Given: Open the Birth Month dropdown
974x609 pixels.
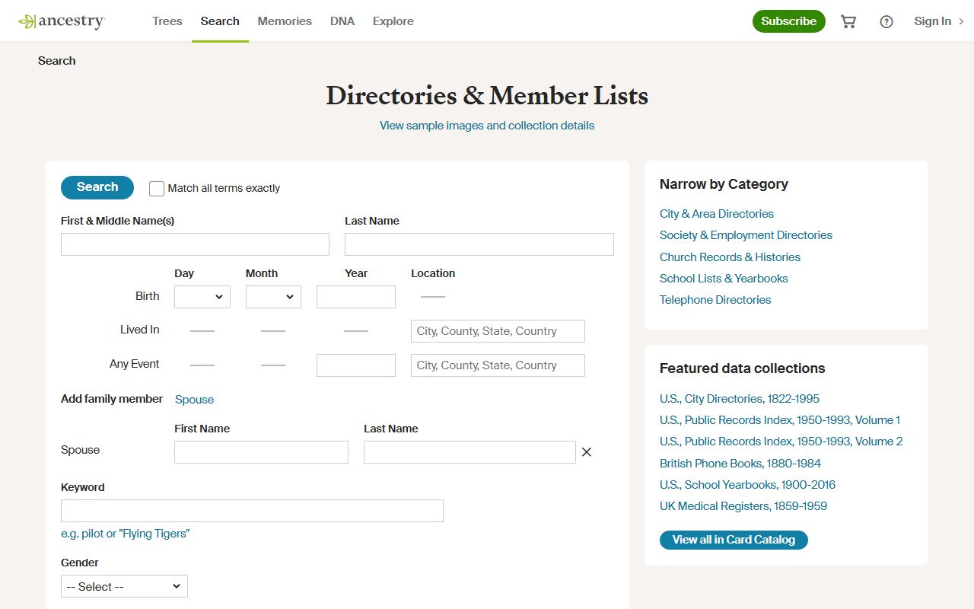Looking at the screenshot, I should pos(273,297).
